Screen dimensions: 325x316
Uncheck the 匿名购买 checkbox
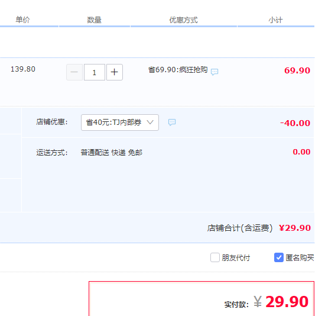tap(279, 257)
